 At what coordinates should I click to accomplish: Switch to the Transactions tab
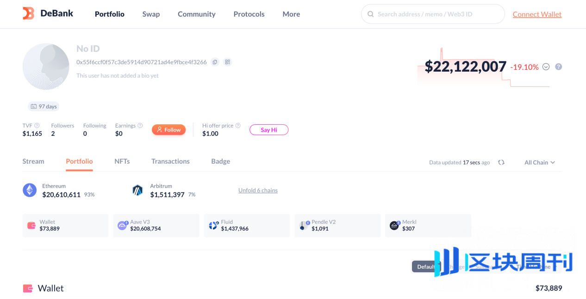(x=170, y=161)
